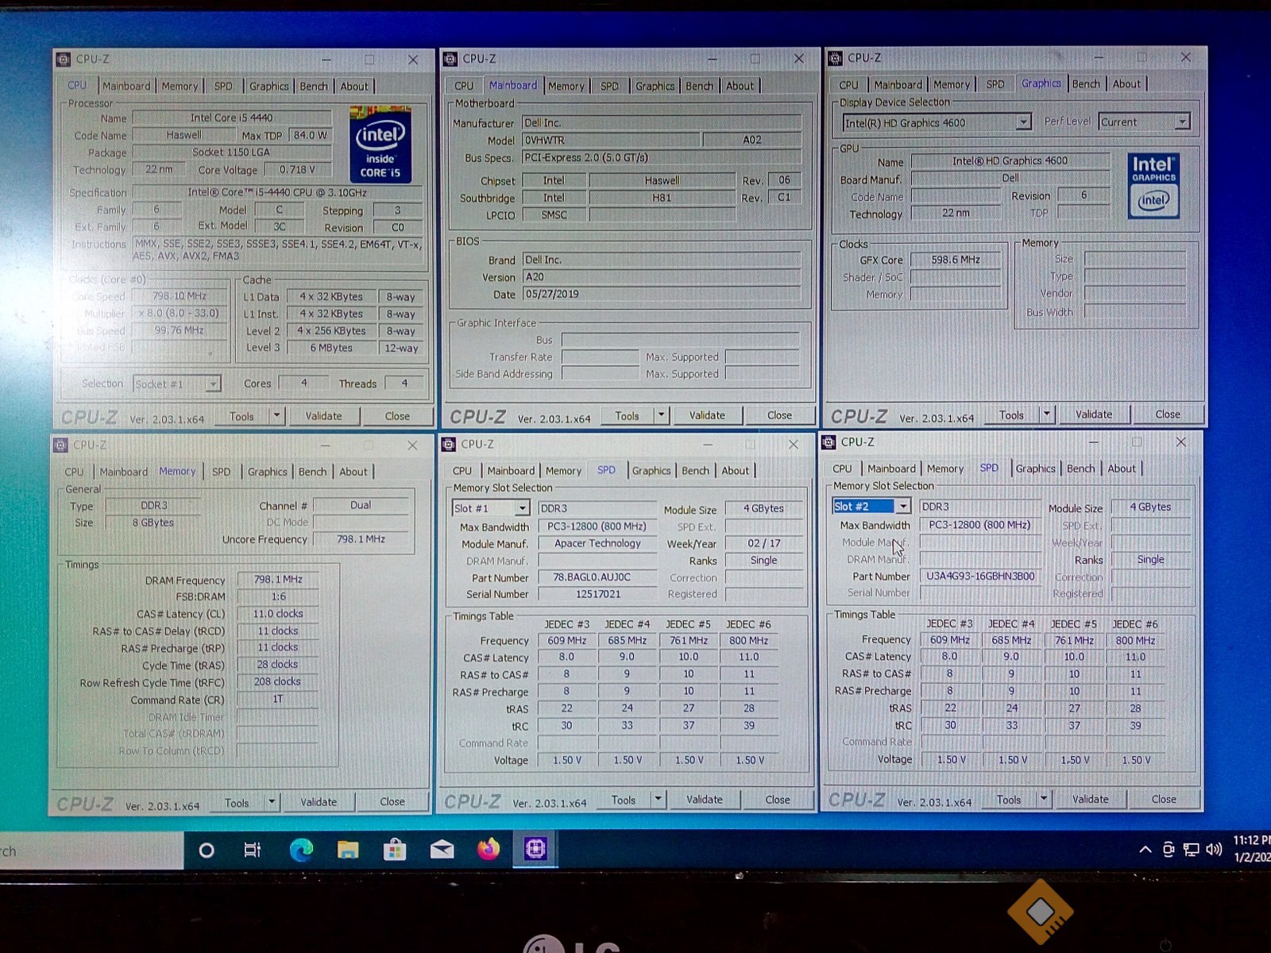Open Slot #2 memory slot dropdown
The width and height of the screenshot is (1271, 953).
903,507
